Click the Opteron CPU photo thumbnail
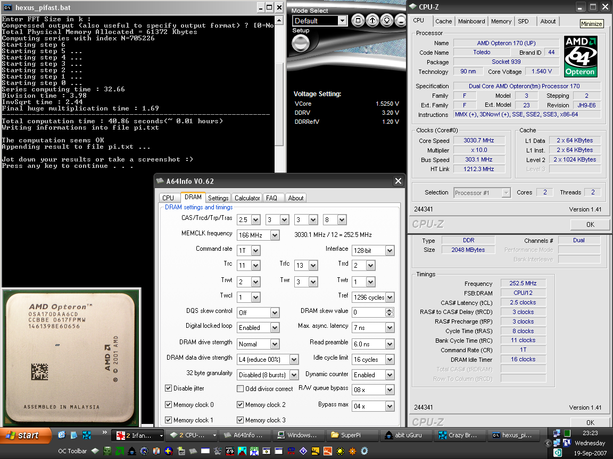 coord(71,357)
